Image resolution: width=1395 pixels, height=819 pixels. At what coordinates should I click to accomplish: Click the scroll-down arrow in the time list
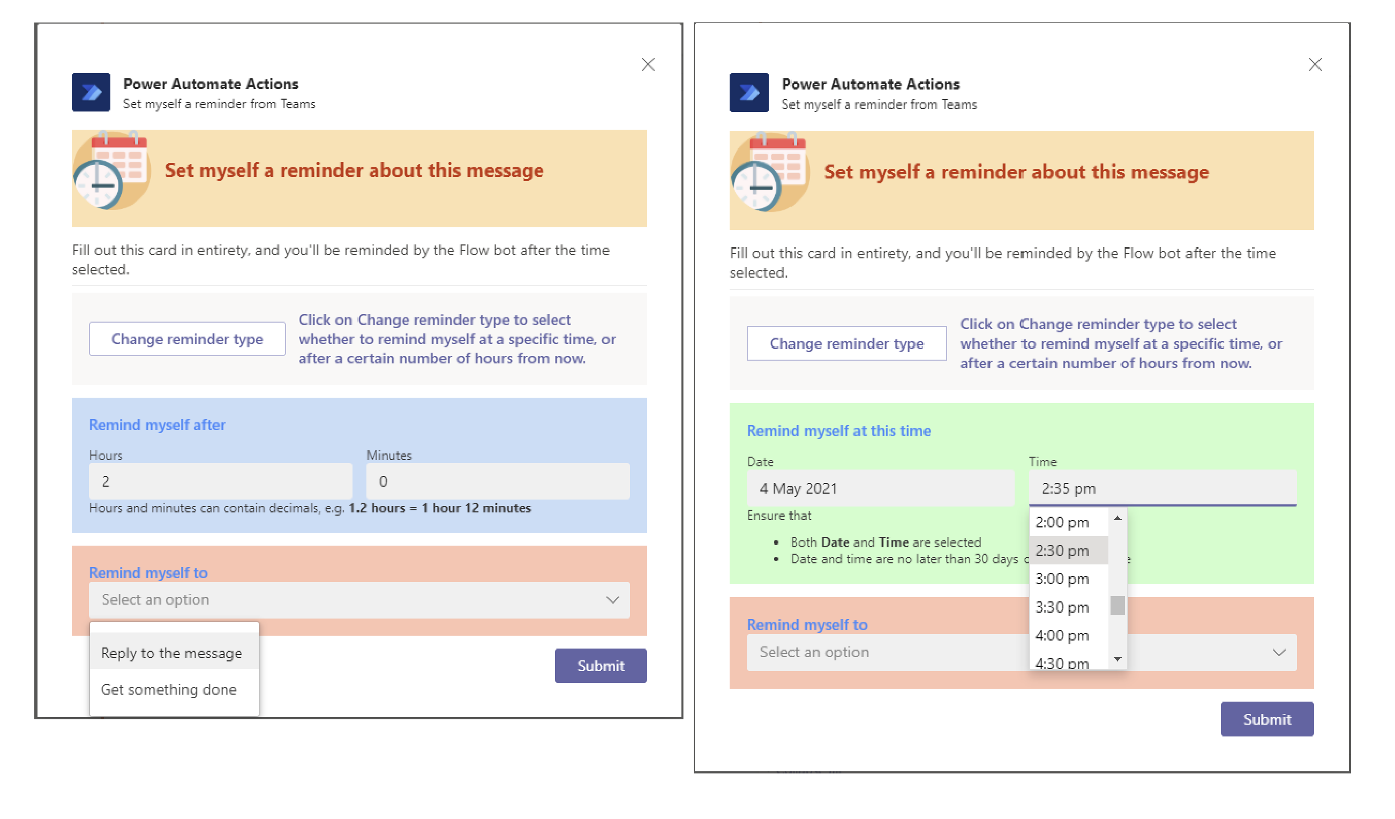(1117, 659)
